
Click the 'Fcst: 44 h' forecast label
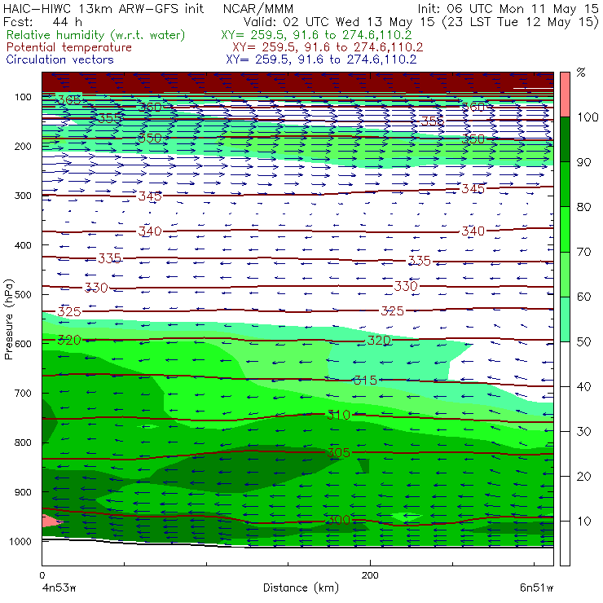point(42,21)
